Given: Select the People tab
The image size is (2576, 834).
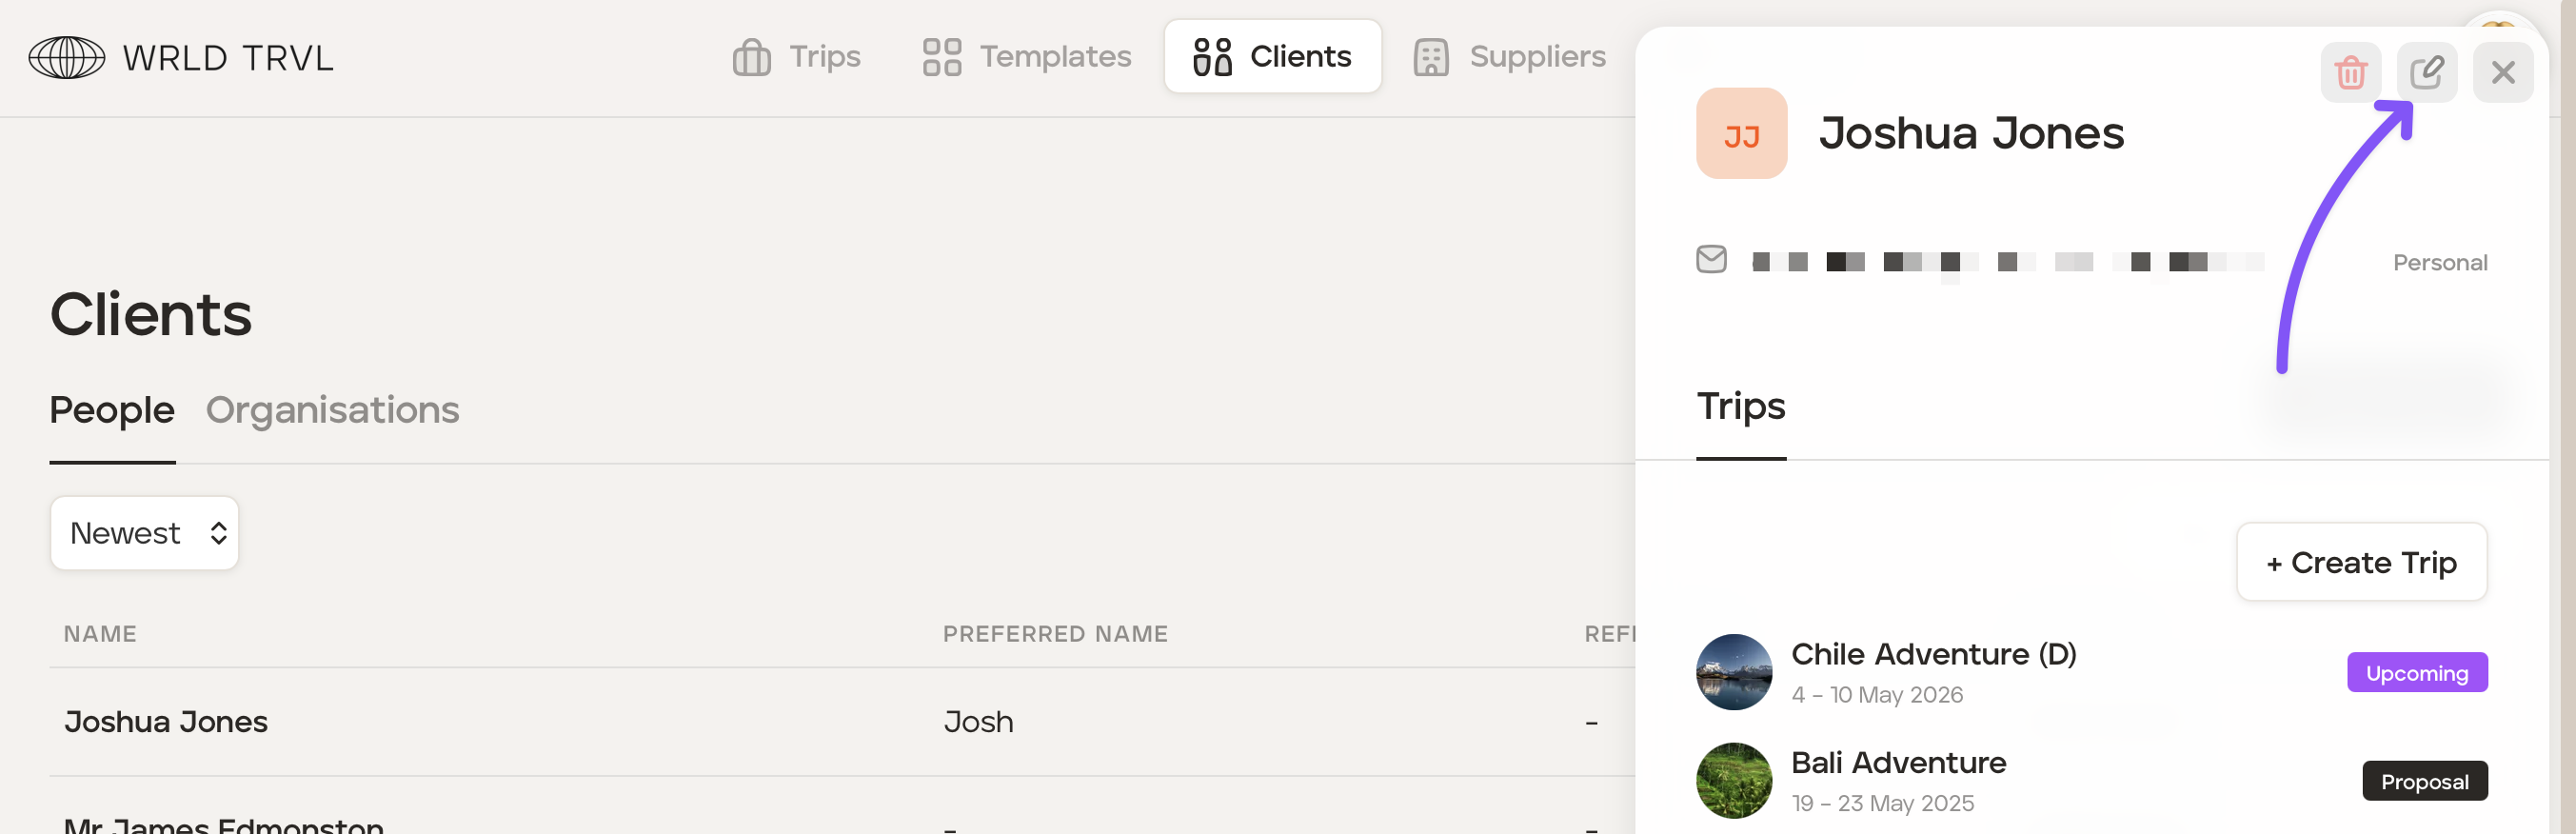Looking at the screenshot, I should point(112,410).
